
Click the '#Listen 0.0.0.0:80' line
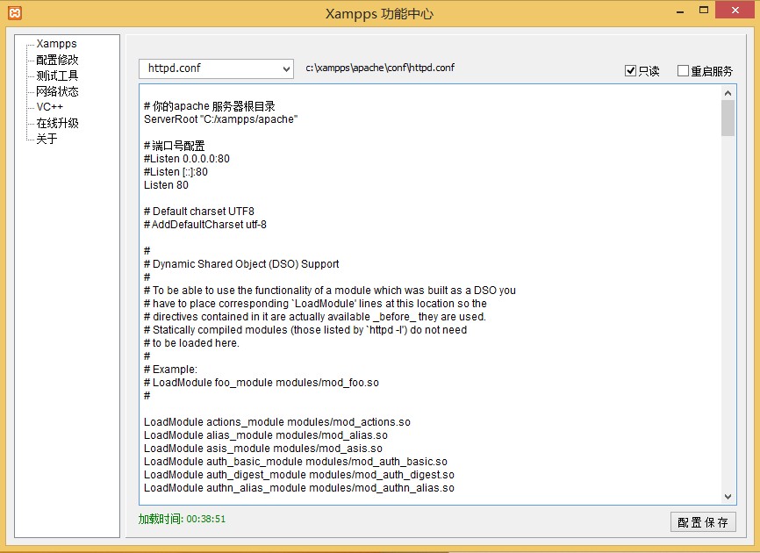tap(187, 159)
